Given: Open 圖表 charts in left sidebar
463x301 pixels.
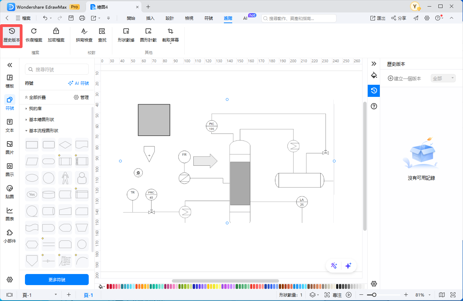Looking at the screenshot, I should [10, 214].
